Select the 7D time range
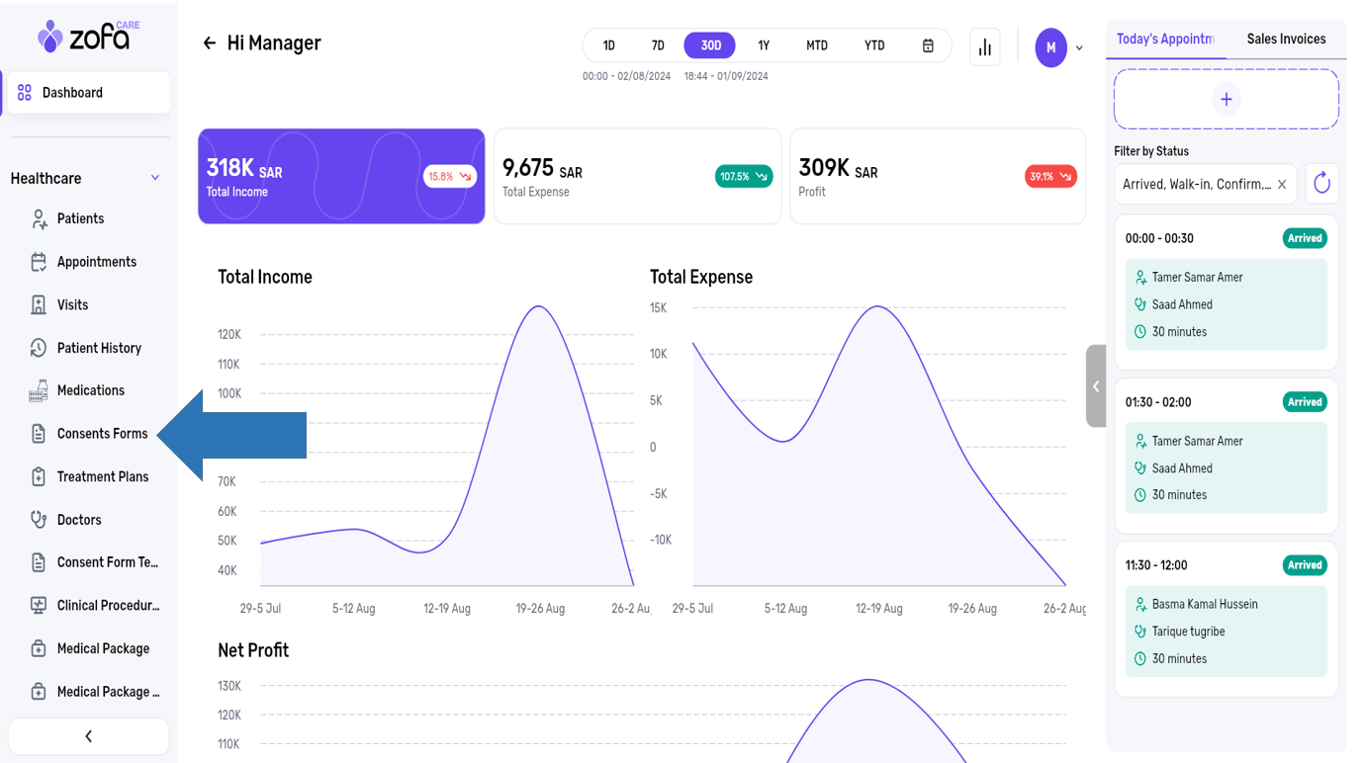 (x=658, y=45)
